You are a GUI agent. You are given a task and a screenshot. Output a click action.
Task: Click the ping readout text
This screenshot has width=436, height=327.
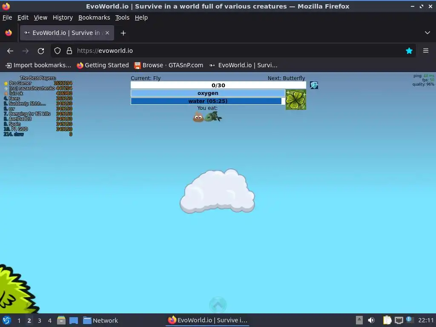point(424,76)
